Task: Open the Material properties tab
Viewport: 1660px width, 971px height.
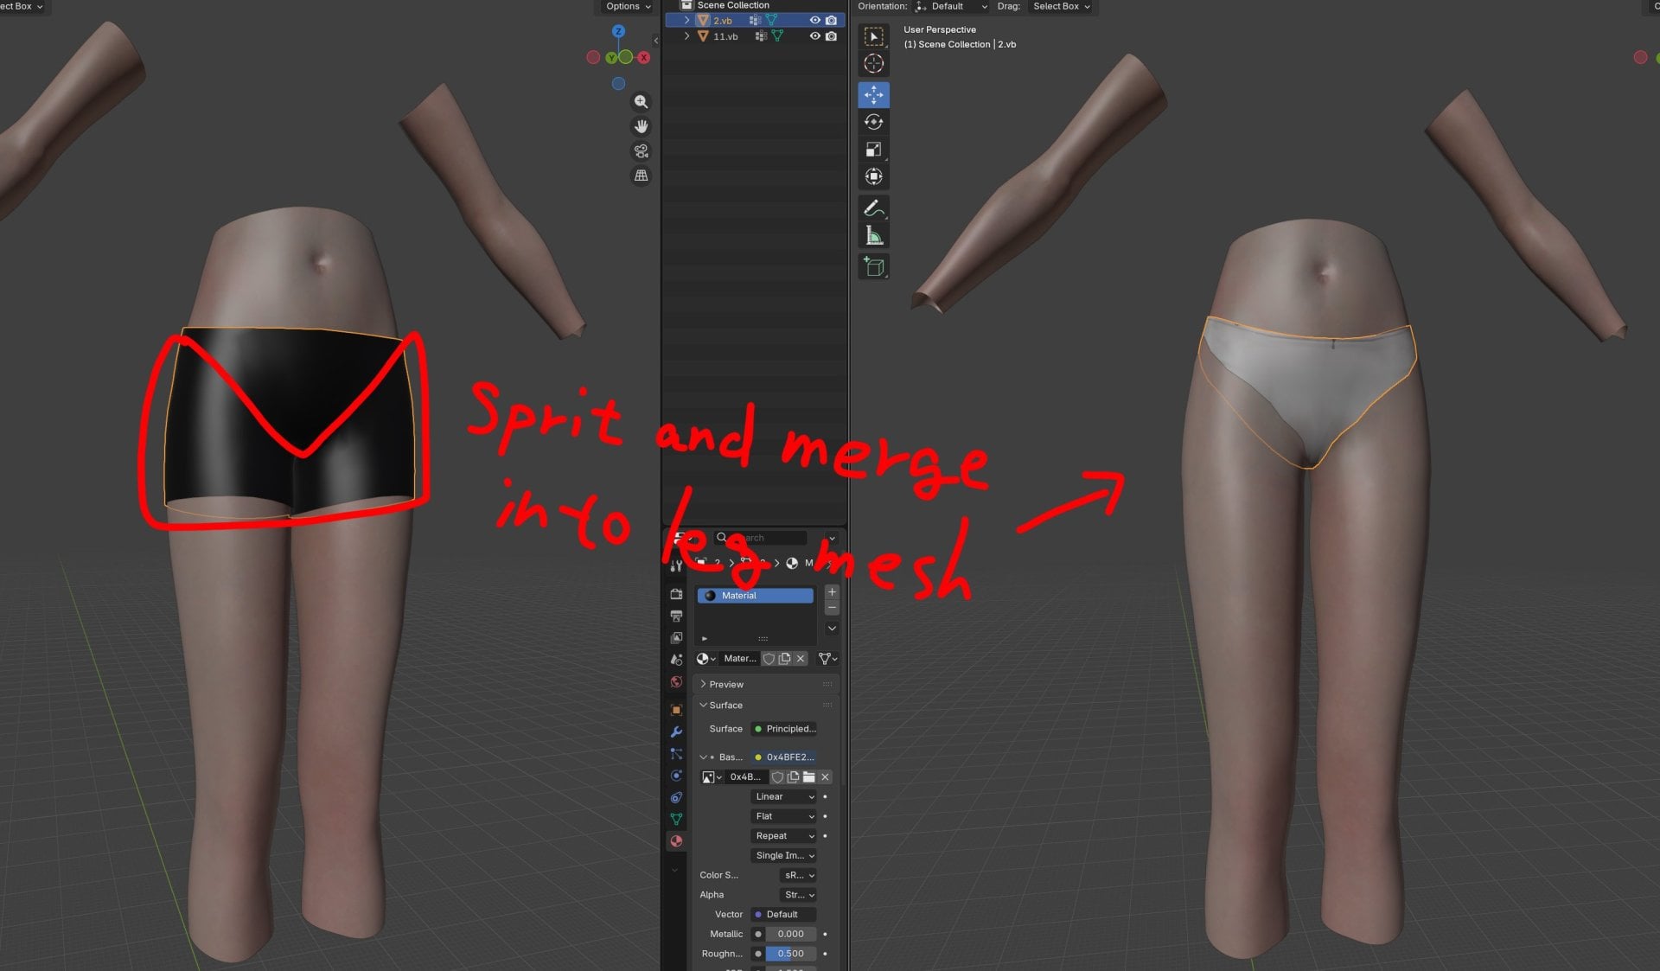Action: 676,841
